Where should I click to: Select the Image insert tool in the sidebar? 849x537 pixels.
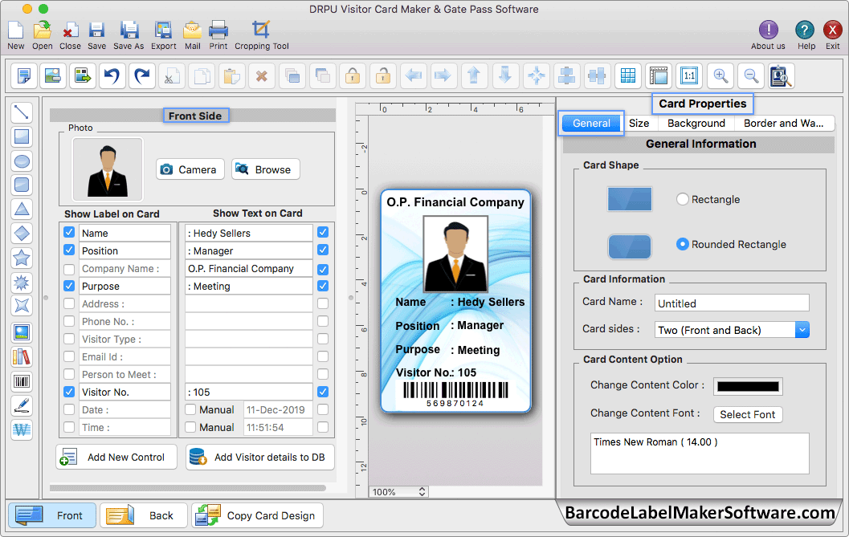22,332
